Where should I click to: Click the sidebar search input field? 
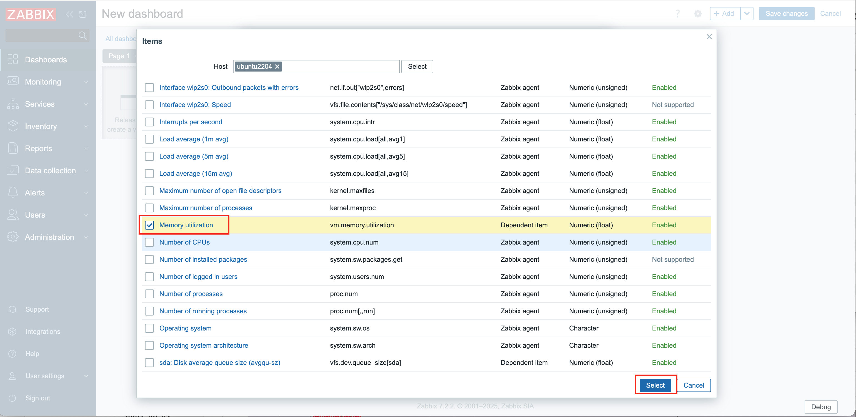(x=47, y=35)
